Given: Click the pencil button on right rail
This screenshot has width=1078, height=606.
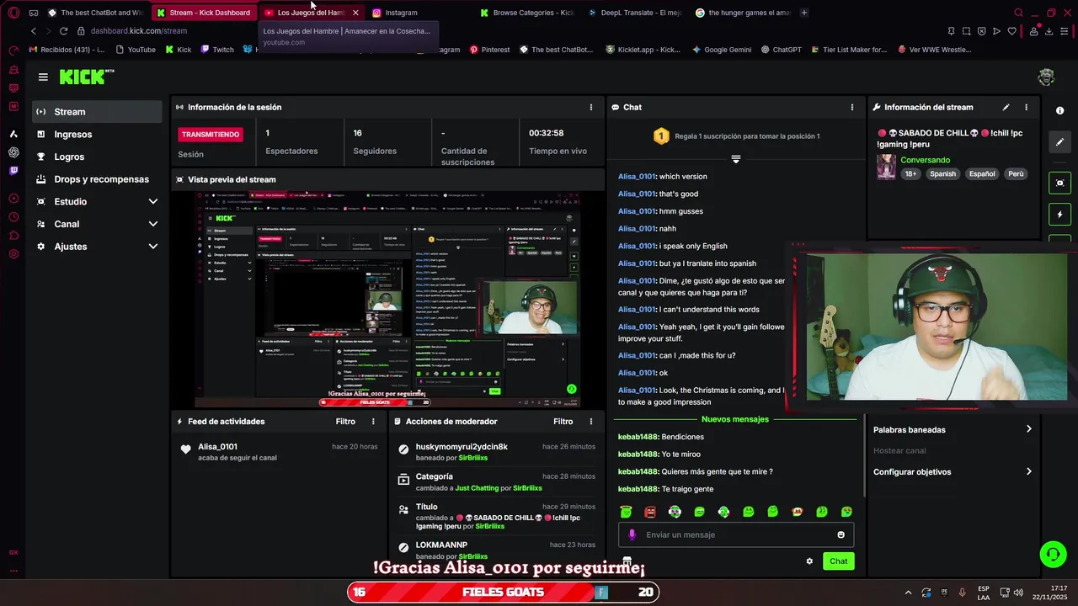Looking at the screenshot, I should click(x=1059, y=142).
